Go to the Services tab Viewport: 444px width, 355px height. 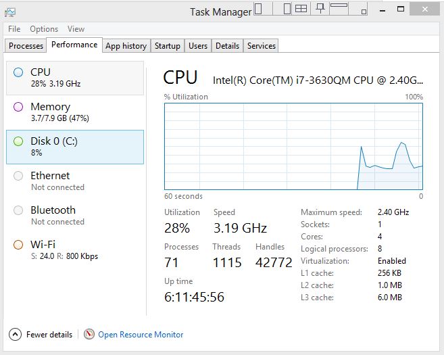click(261, 46)
